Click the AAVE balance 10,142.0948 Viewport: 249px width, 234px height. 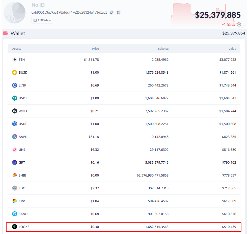tap(159, 137)
